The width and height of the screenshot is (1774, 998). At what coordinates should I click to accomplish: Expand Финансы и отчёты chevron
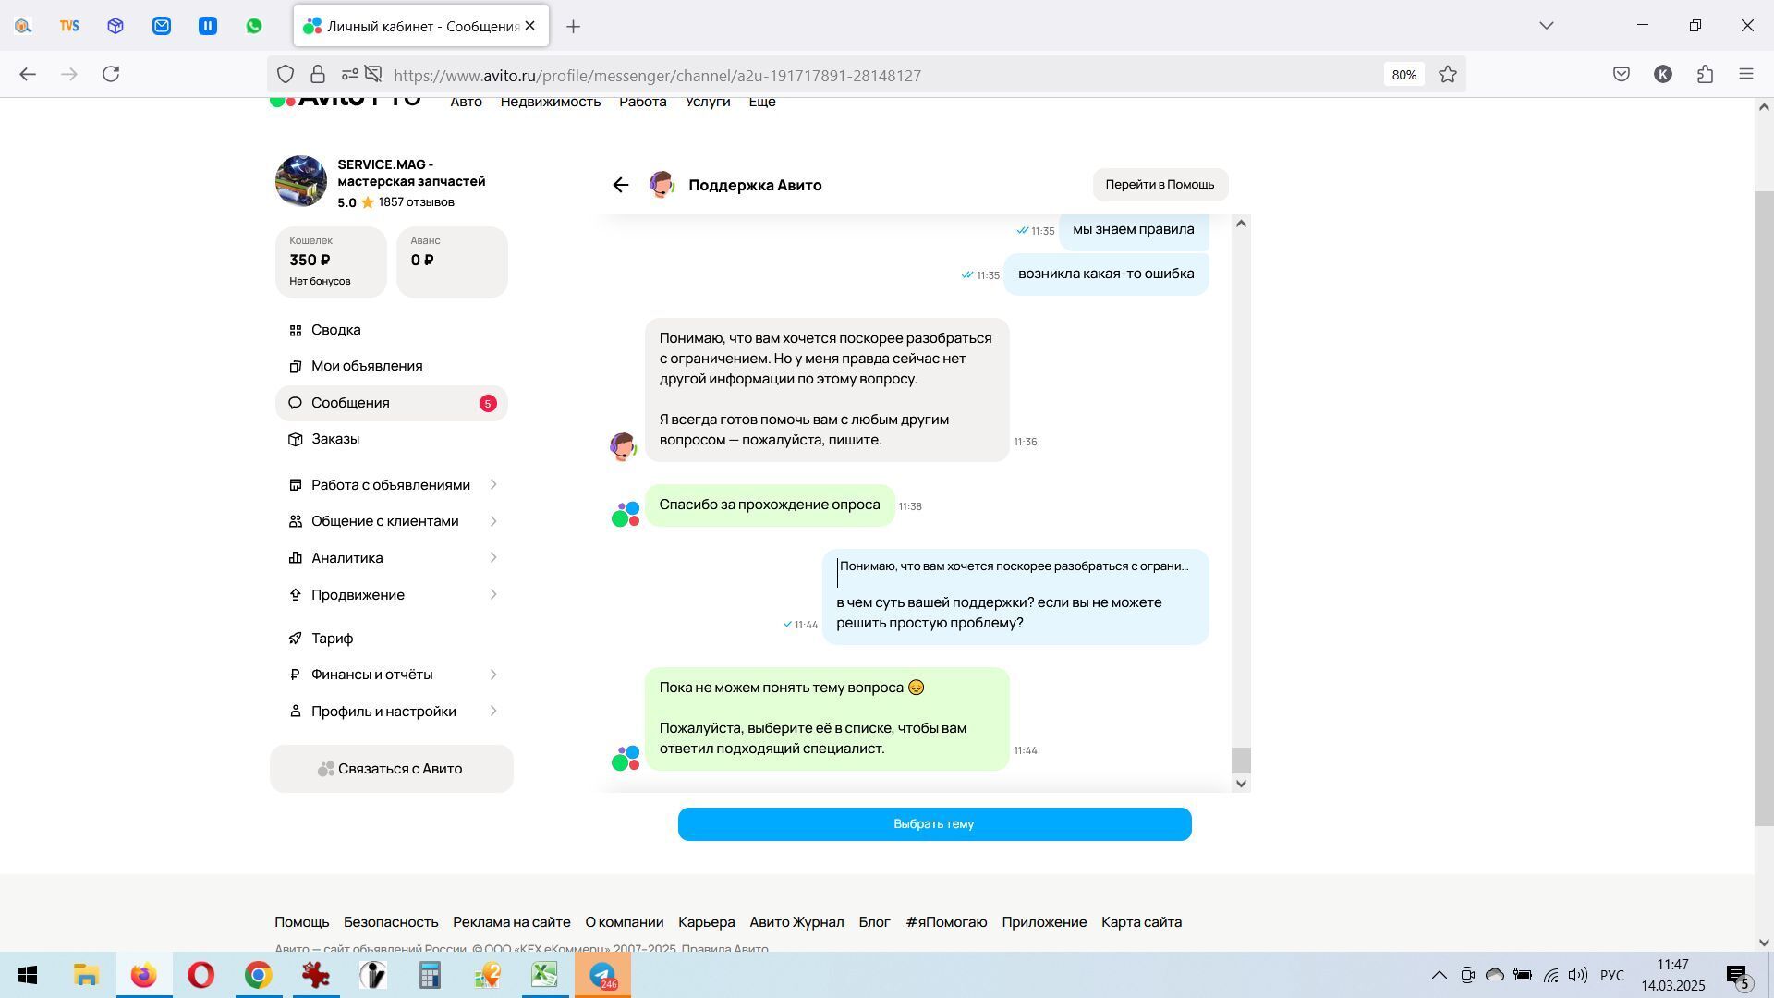pyautogui.click(x=493, y=675)
